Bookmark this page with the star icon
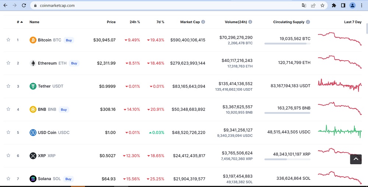The image size is (368, 187). click(322, 6)
